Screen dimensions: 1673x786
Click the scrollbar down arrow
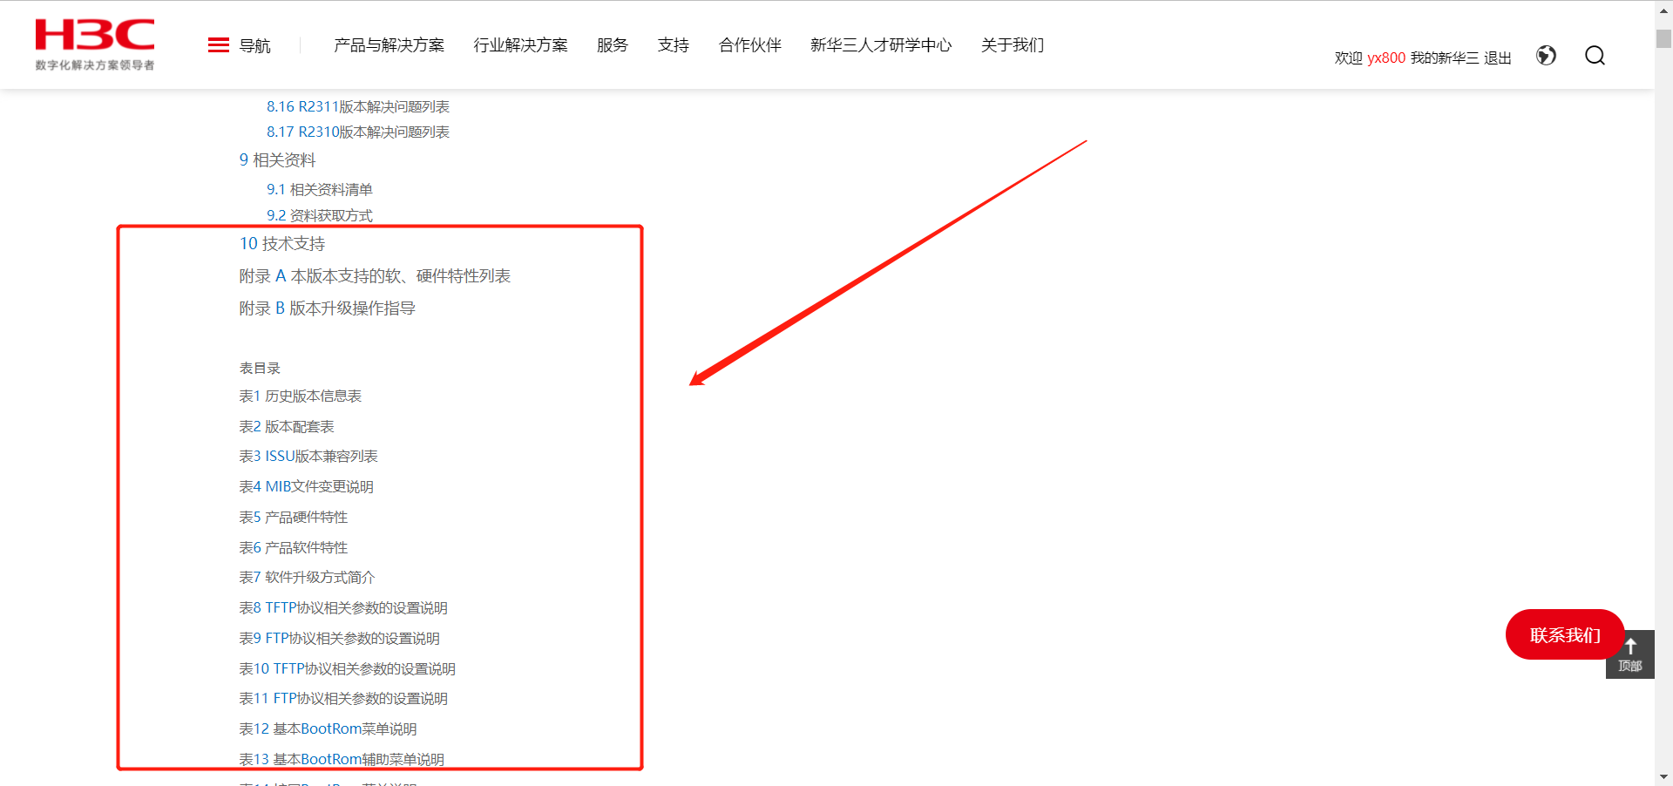(x=1663, y=776)
